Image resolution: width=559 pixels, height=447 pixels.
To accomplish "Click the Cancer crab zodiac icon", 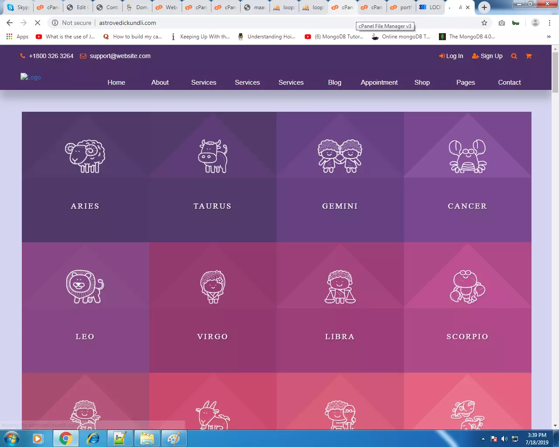I will (467, 156).
